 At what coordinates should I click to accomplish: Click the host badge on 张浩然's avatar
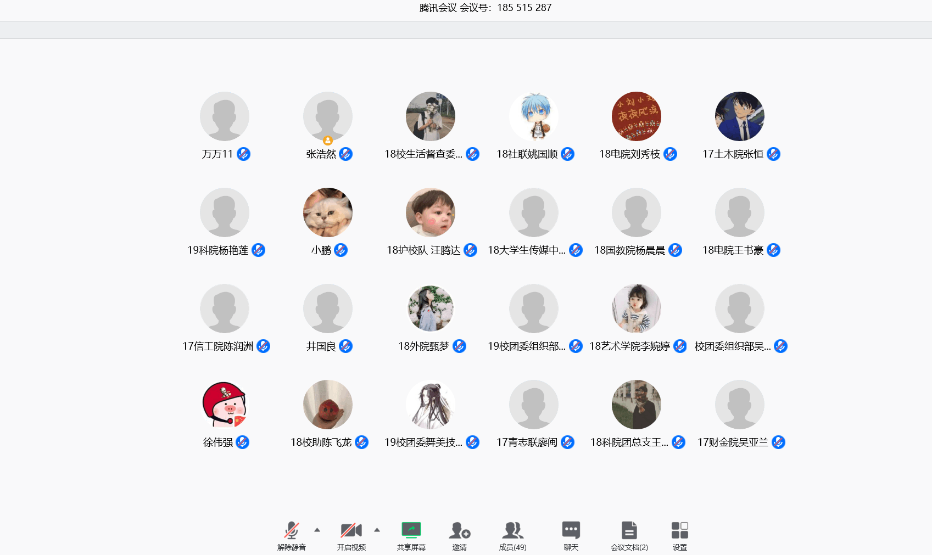pos(328,141)
